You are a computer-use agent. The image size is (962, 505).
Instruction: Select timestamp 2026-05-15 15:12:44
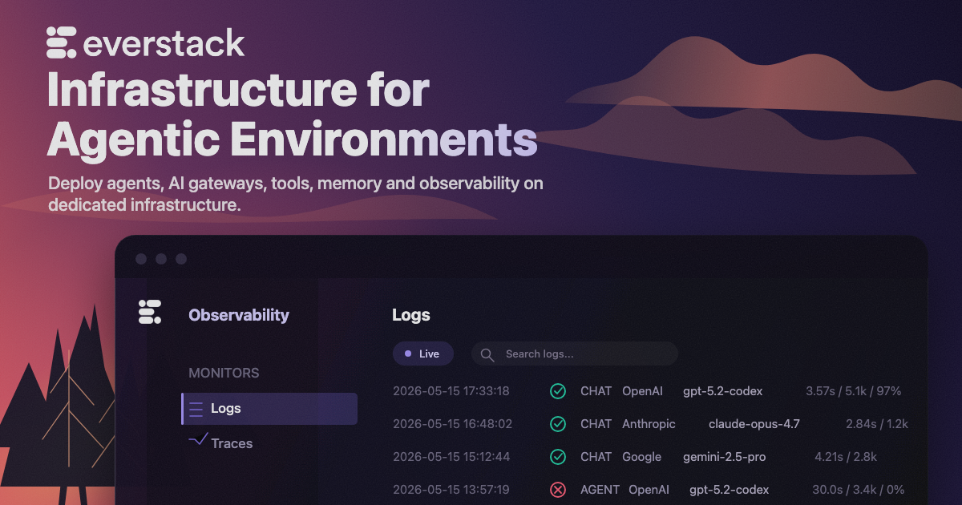451,457
